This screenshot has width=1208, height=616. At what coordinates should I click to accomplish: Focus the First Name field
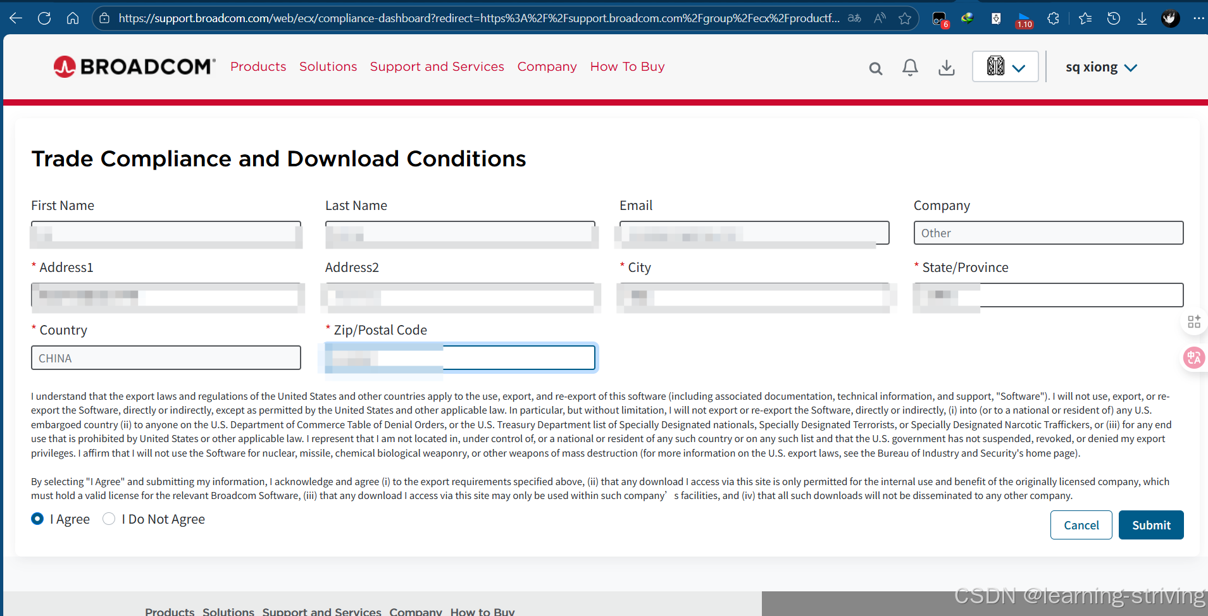[166, 233]
